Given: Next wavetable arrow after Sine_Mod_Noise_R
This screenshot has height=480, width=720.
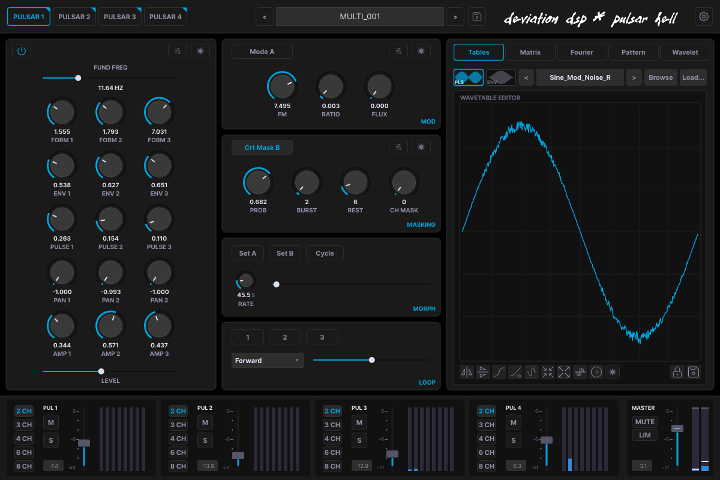Looking at the screenshot, I should pyautogui.click(x=634, y=77).
